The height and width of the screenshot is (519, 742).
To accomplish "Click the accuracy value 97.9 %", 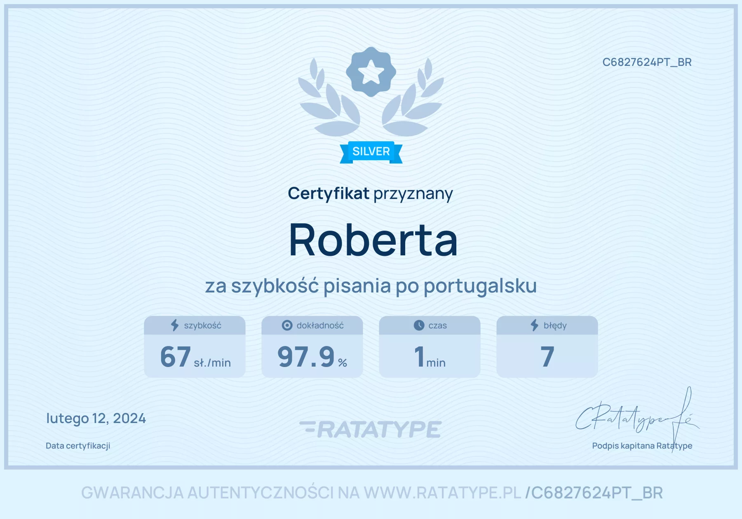I will click(x=312, y=357).
